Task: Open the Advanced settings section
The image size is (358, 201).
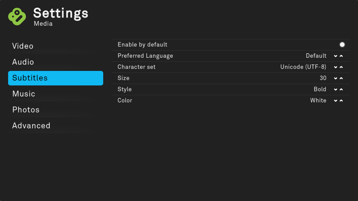Action: click(31, 126)
